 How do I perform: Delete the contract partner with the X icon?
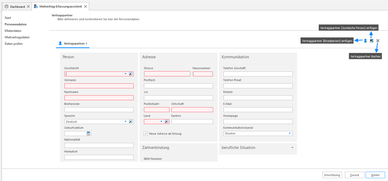pyautogui.click(x=378, y=41)
